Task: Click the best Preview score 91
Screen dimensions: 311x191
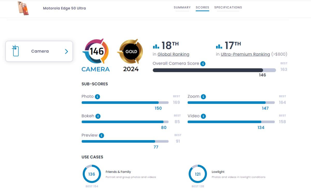Action: tap(178, 141)
